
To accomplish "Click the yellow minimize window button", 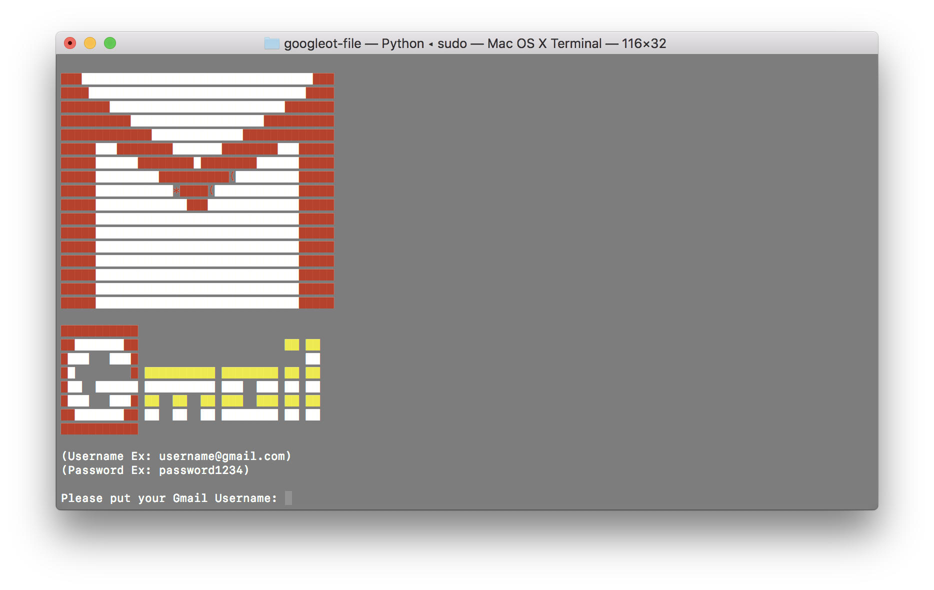I will (90, 43).
